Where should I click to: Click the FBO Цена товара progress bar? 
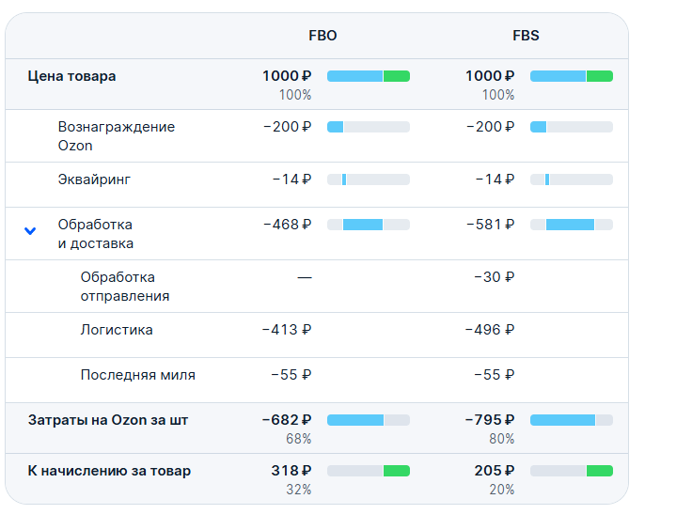[x=369, y=76]
